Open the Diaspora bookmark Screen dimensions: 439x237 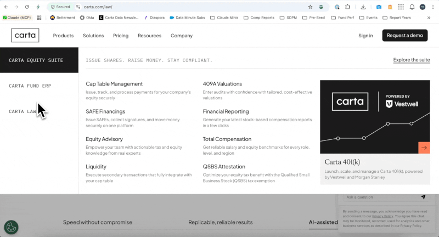coord(154,18)
